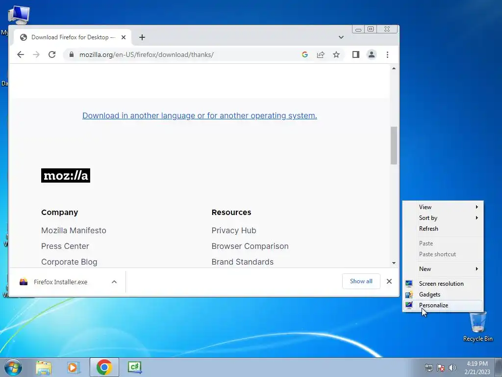View site info via padlock icon
This screenshot has height=377, width=502.
[72, 54]
